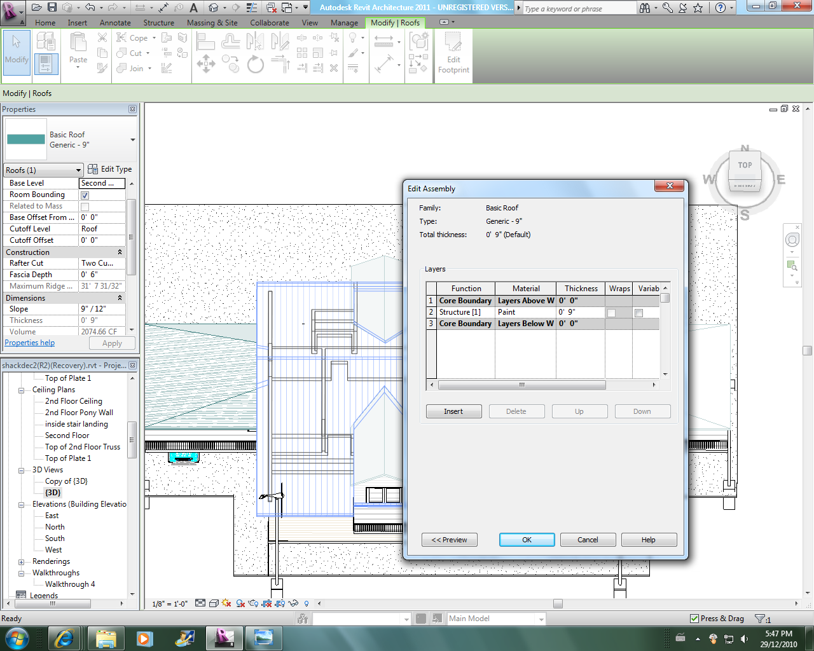Screen dimensions: 814x651
Task: Click the Layers table horizontal scrollbar
Action: [521, 385]
